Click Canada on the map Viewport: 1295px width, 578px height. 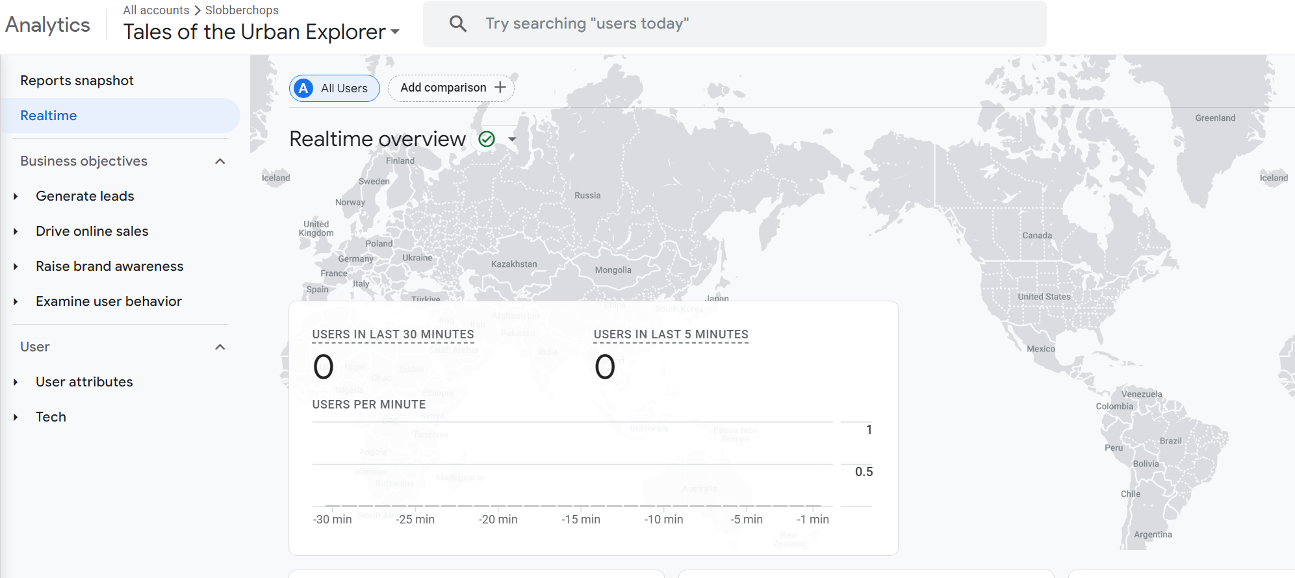tap(1037, 236)
